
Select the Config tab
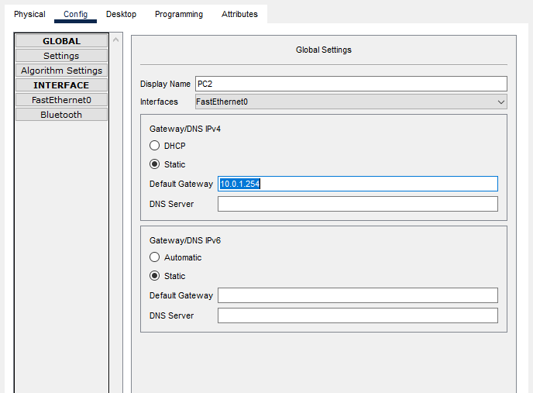click(x=75, y=14)
